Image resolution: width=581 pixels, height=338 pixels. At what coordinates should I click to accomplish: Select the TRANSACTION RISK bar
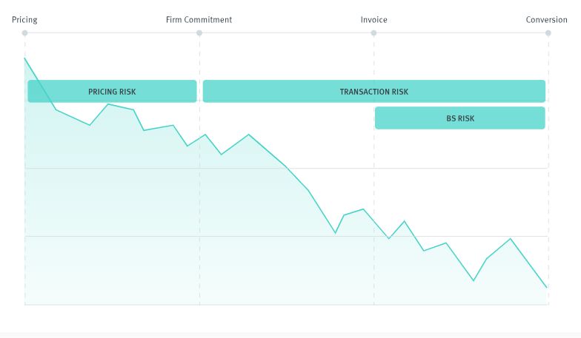(x=373, y=92)
